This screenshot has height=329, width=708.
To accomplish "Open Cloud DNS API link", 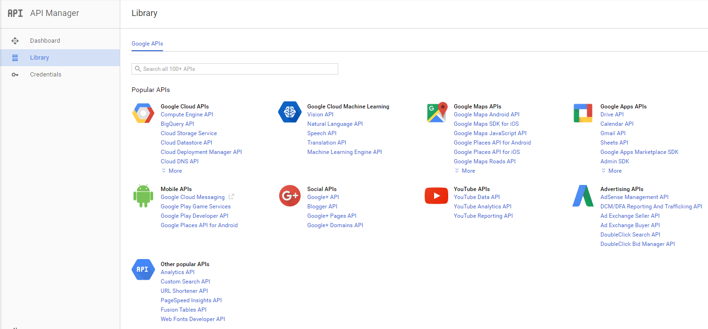I will [179, 161].
